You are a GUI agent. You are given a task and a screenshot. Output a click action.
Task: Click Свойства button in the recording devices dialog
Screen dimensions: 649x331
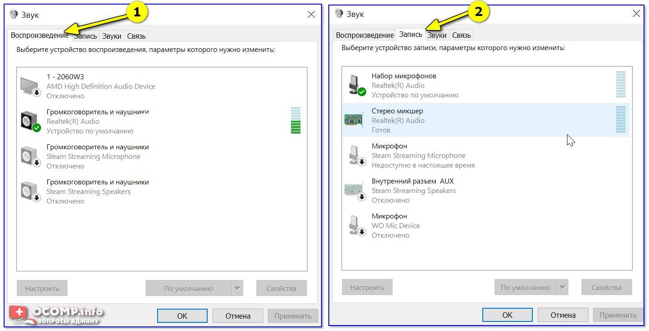pyautogui.click(x=606, y=287)
